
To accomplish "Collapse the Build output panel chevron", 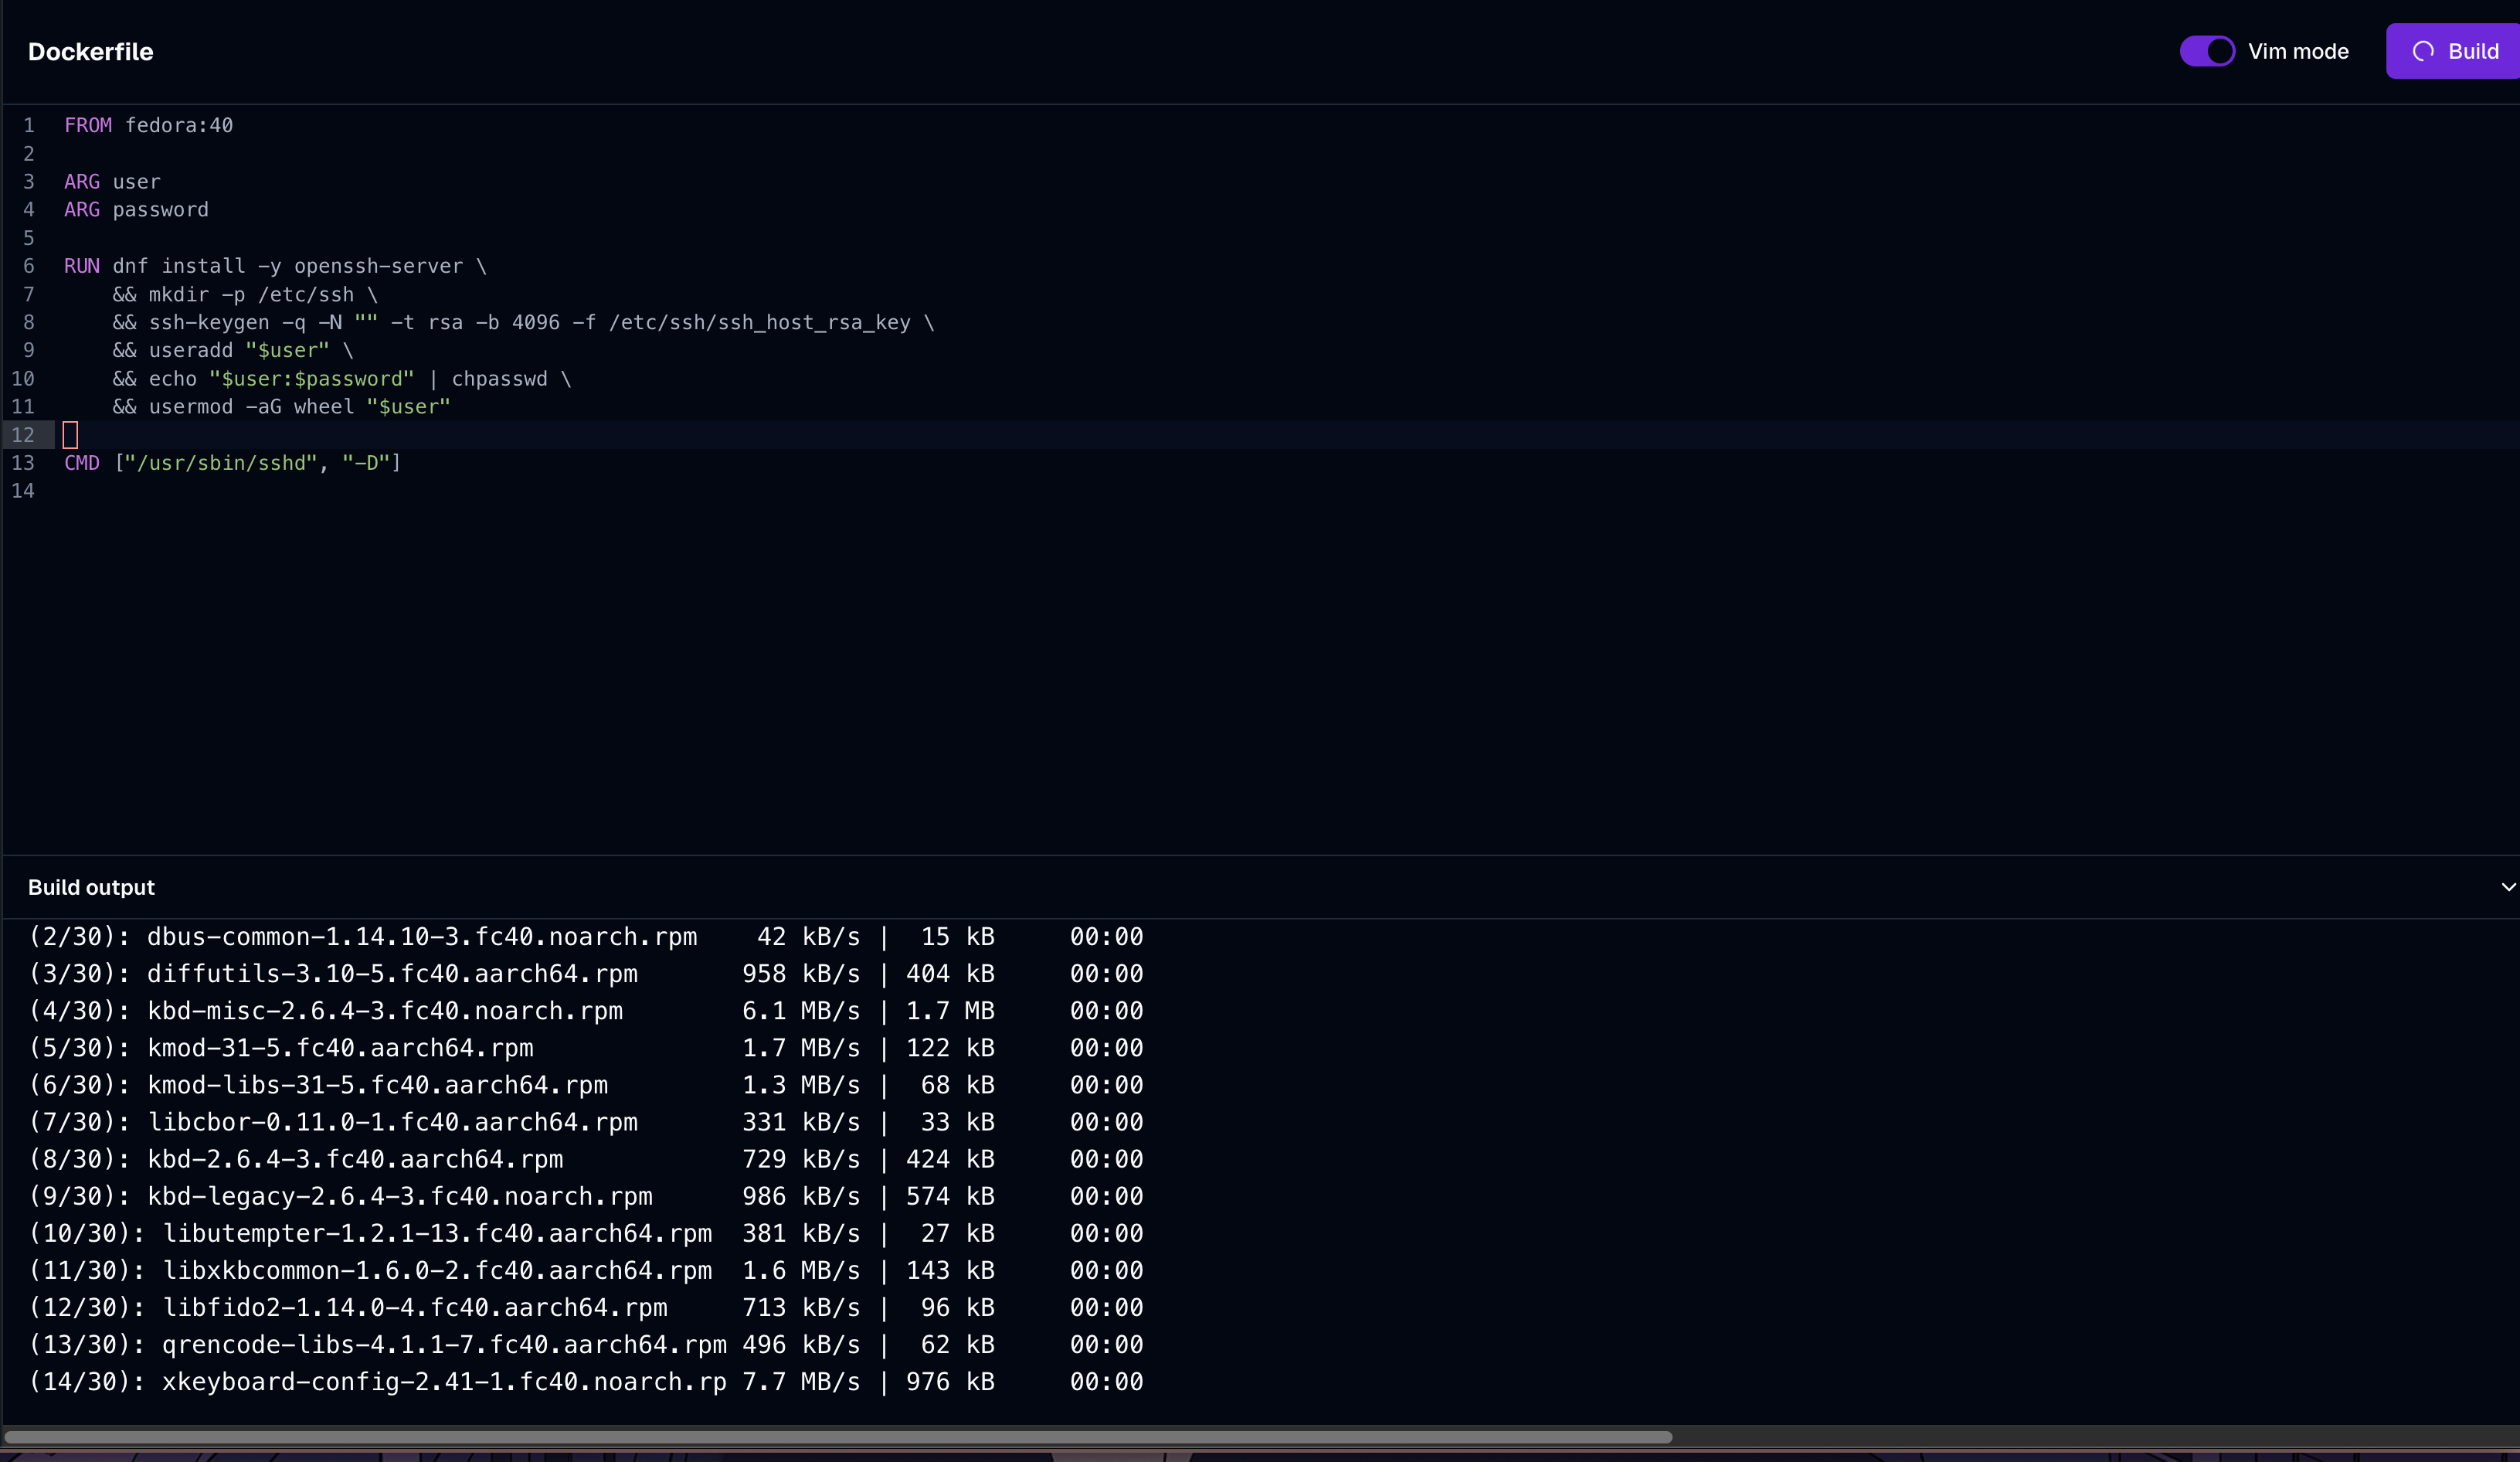I will click(2508, 887).
